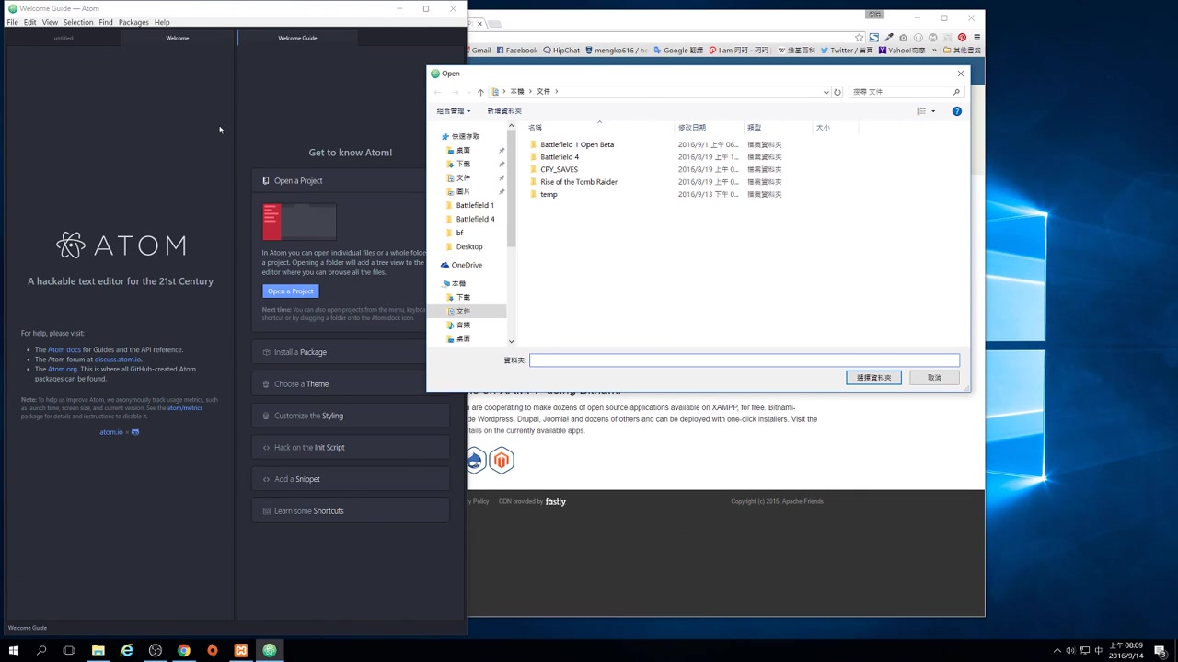Select Desktop in the navigation pane
The height and width of the screenshot is (662, 1178).
[x=468, y=246]
